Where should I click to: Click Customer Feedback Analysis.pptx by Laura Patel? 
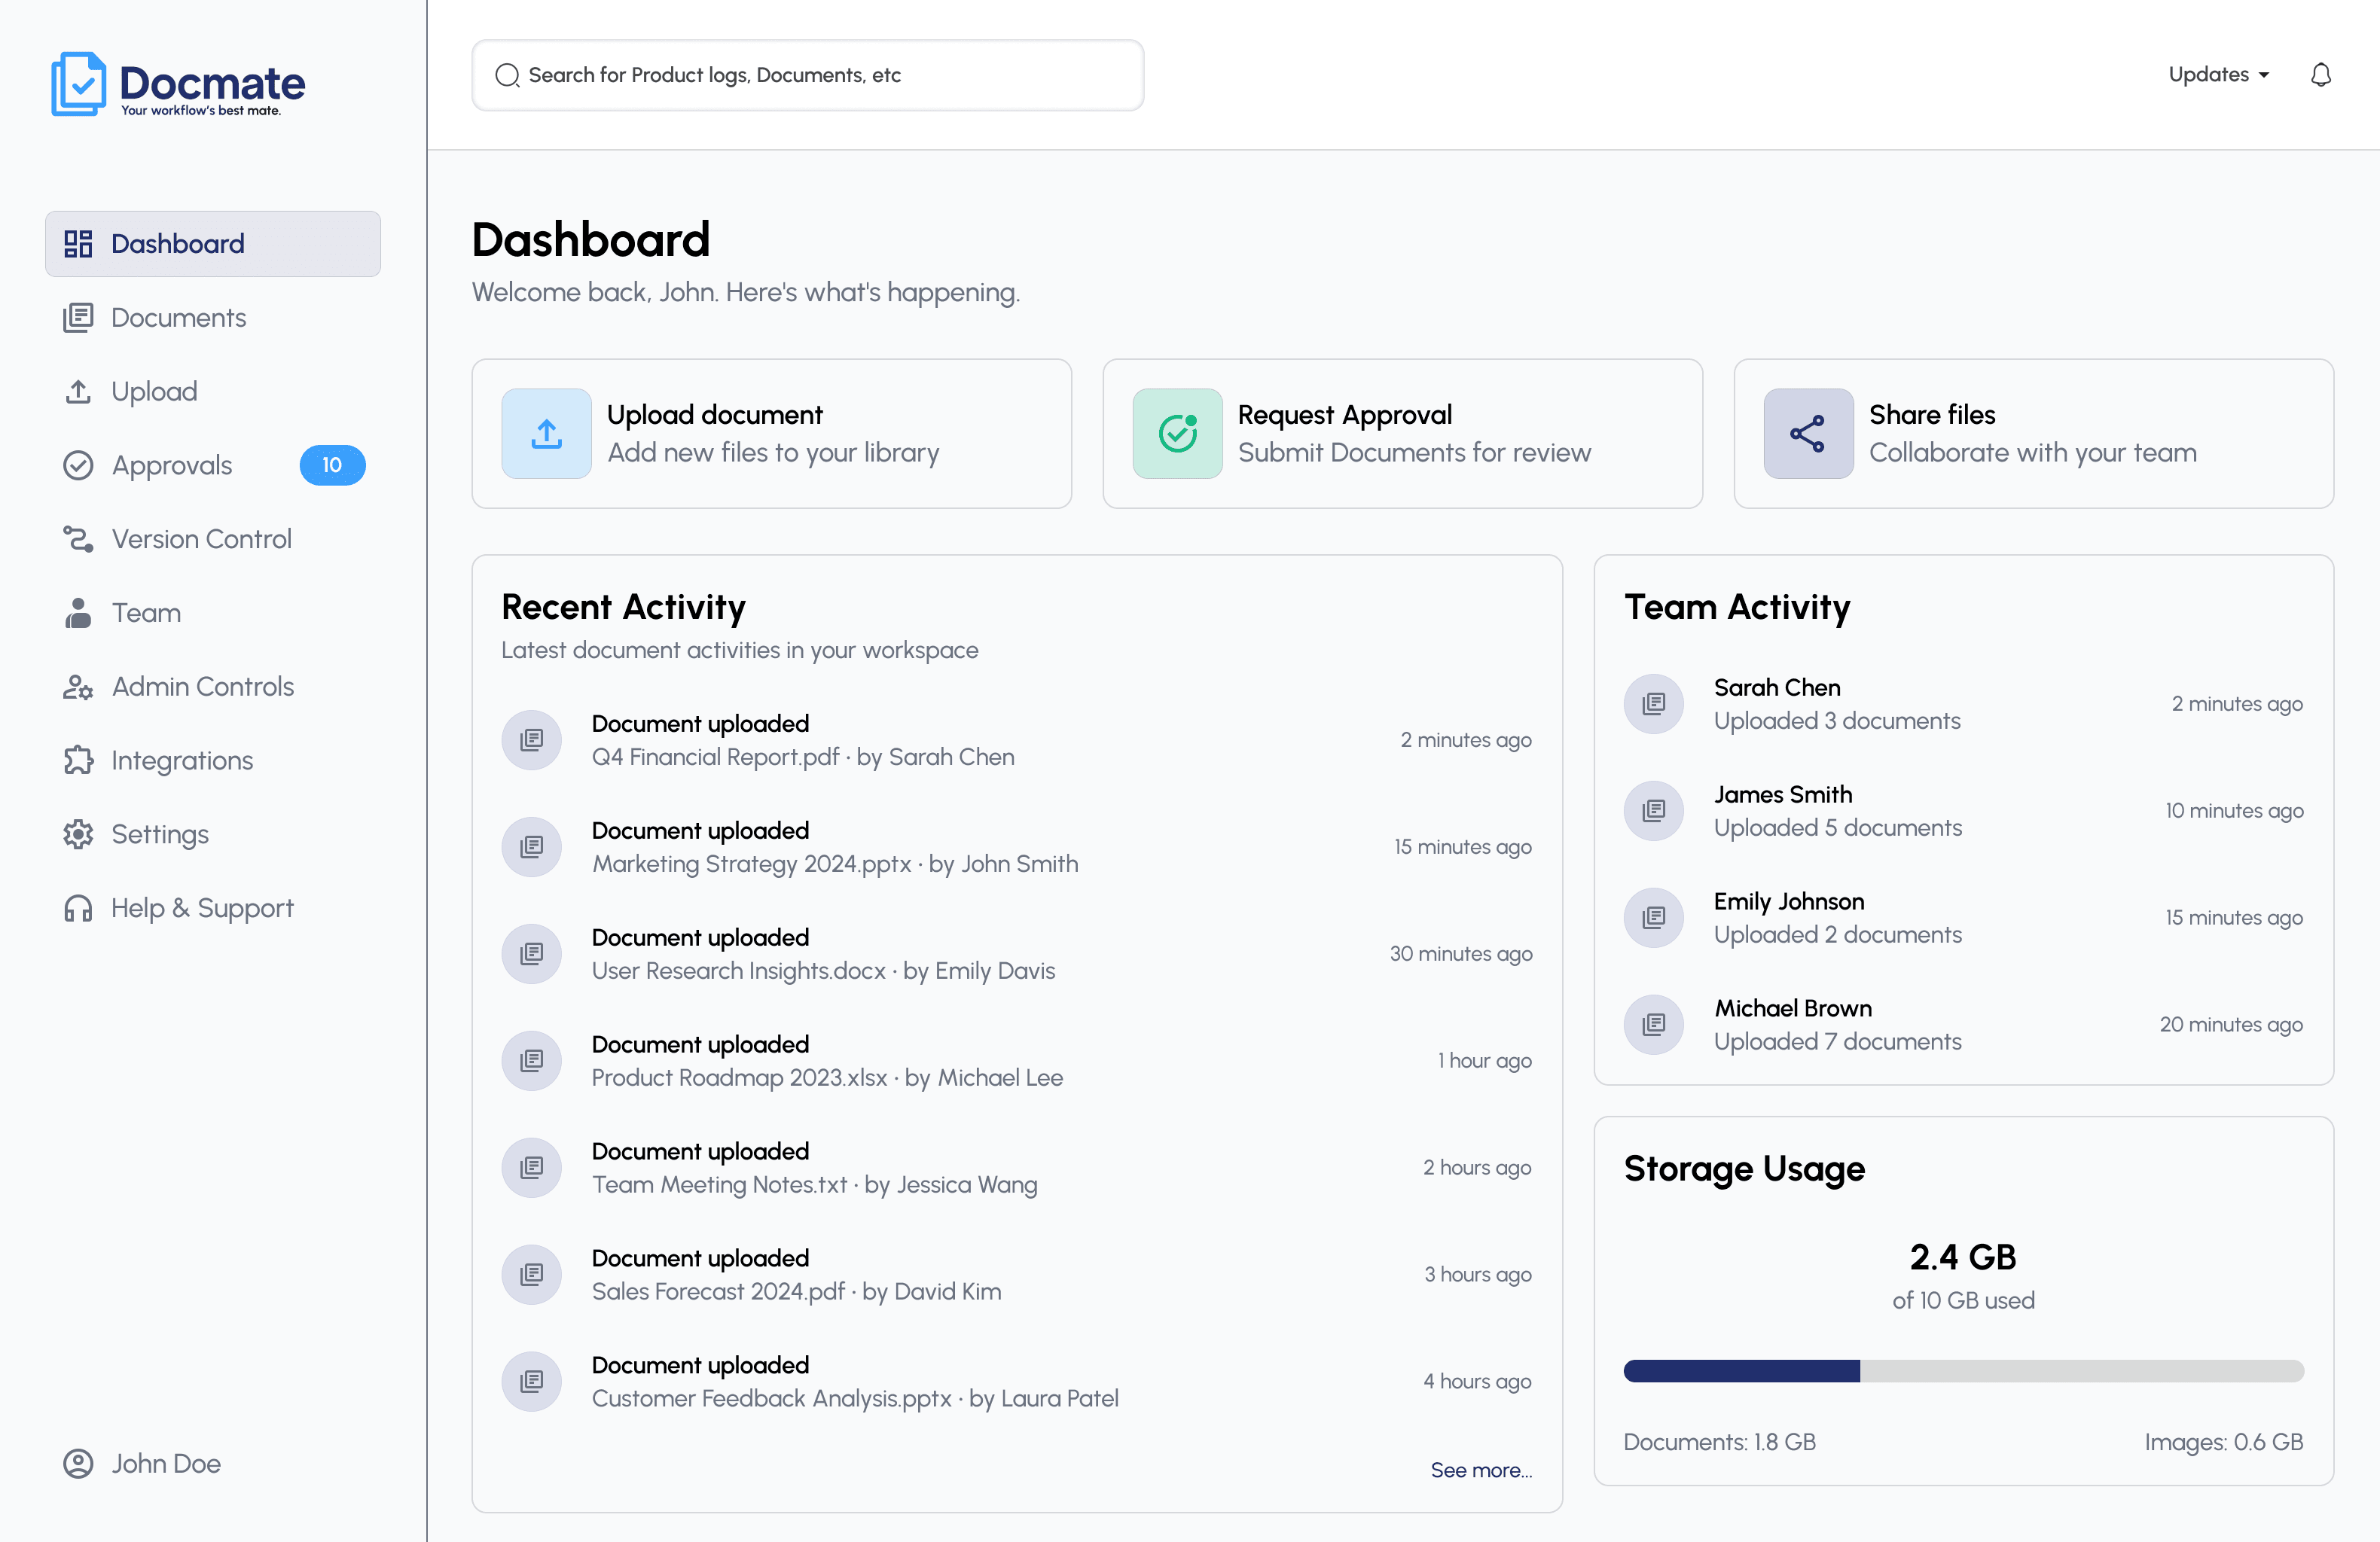point(855,1398)
